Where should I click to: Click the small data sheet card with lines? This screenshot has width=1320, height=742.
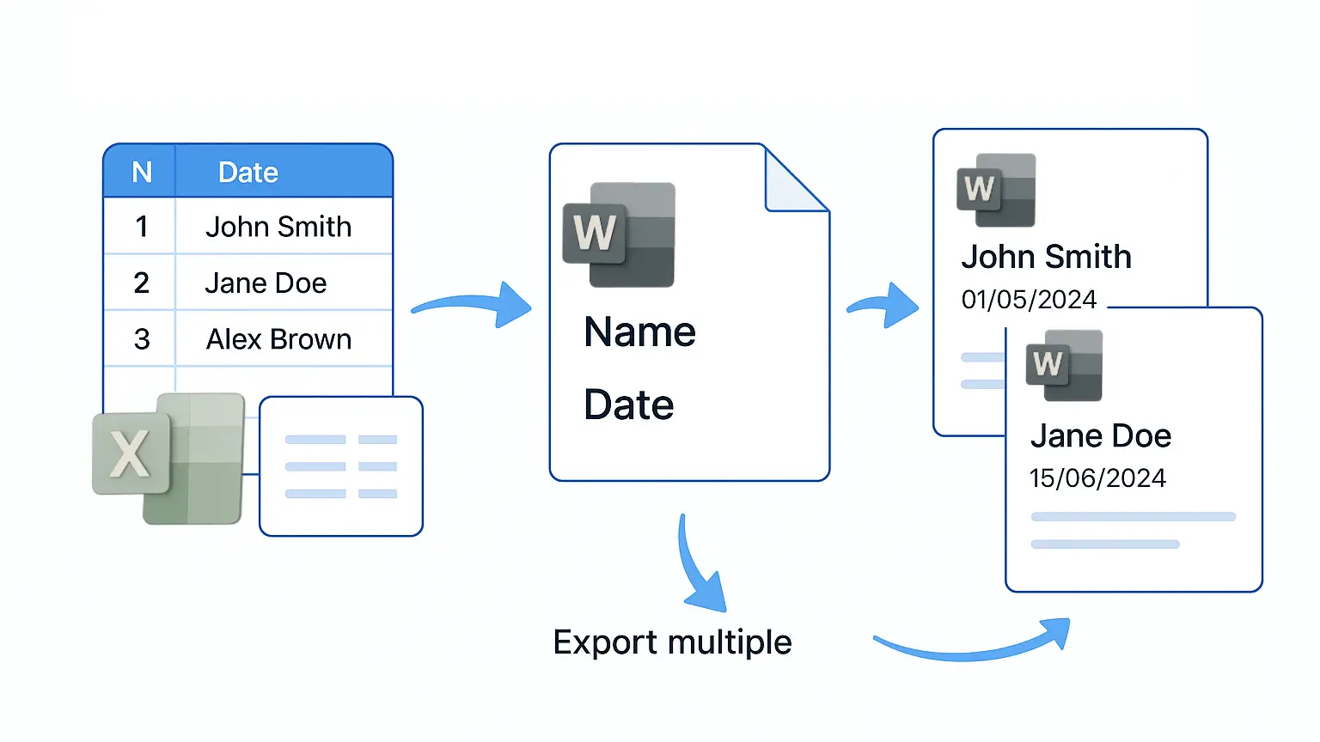point(341,466)
